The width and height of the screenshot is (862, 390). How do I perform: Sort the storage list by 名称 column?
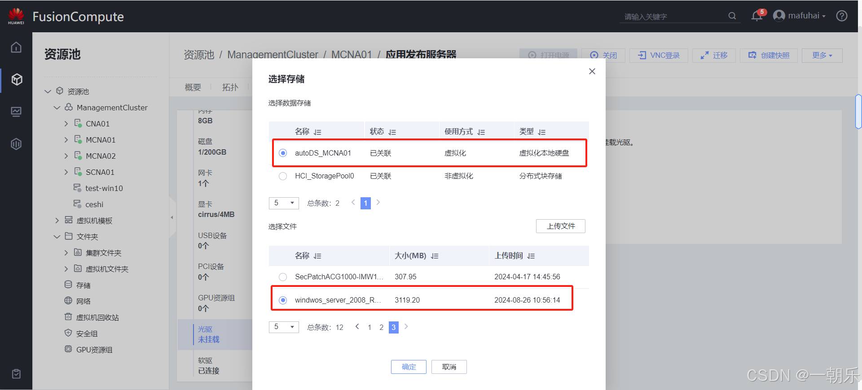tap(317, 132)
